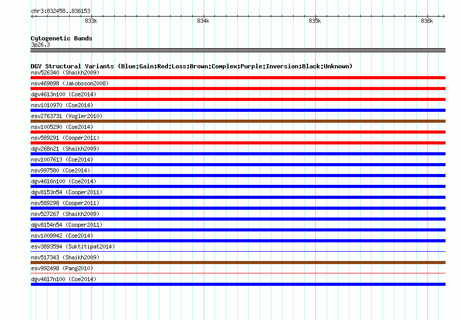Click the dgv268n21 (Shaikh2009) label

65,149
